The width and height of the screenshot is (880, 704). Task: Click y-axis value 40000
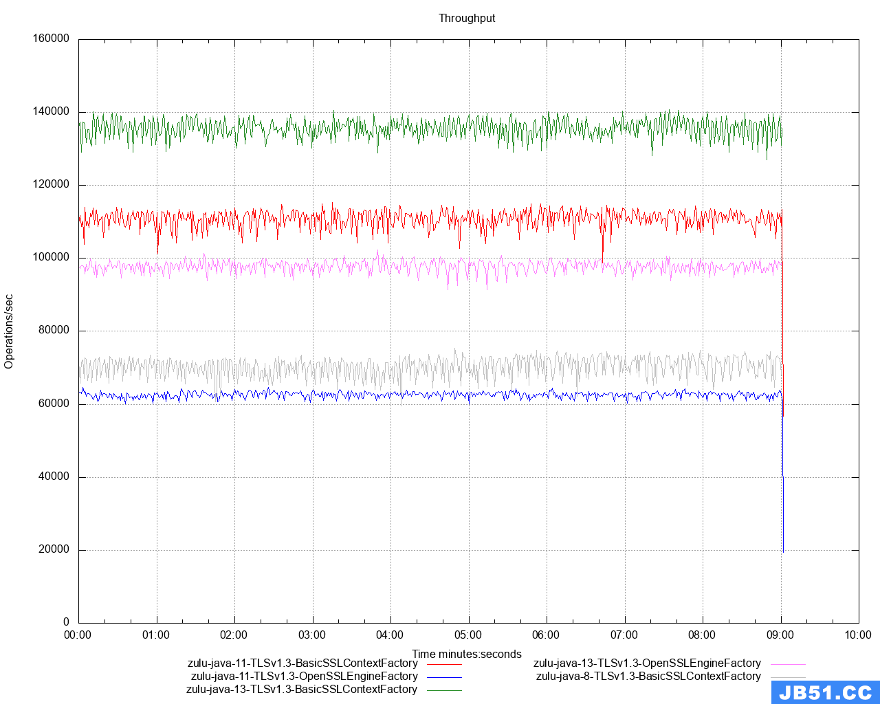(54, 476)
